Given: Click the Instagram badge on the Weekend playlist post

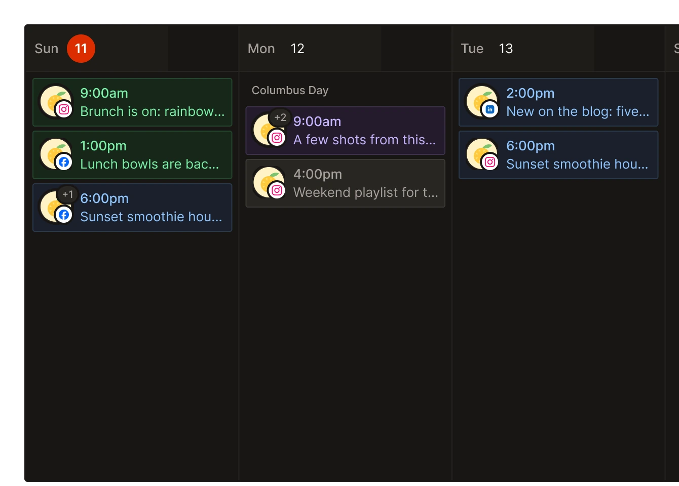Looking at the screenshot, I should click(x=277, y=190).
